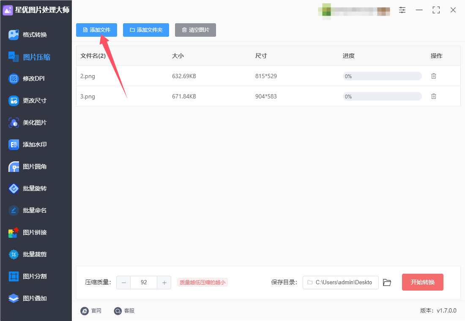Delete the 3.png row with trash icon
Viewport: 465px width, 321px height.
(x=434, y=96)
